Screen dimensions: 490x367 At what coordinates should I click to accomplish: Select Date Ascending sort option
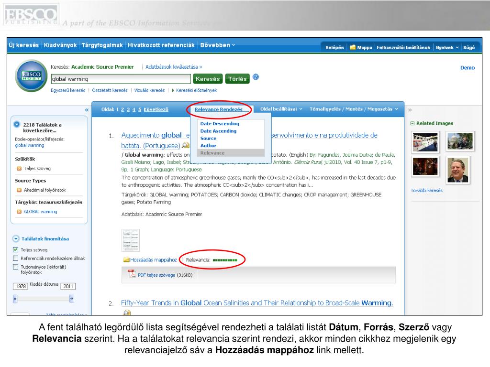point(218,131)
